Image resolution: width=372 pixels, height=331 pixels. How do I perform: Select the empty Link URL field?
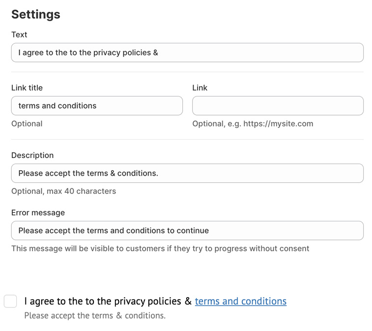point(278,106)
